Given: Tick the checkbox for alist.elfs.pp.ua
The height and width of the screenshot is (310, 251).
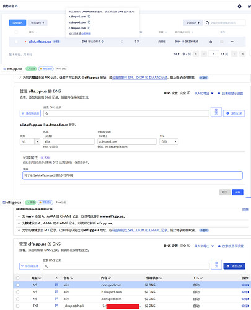Looking at the screenshot, I should click(16, 42).
